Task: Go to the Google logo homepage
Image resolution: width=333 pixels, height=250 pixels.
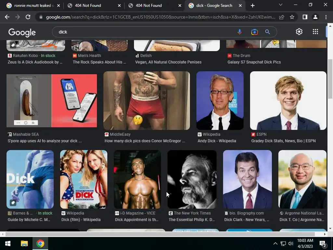Action: (x=22, y=33)
